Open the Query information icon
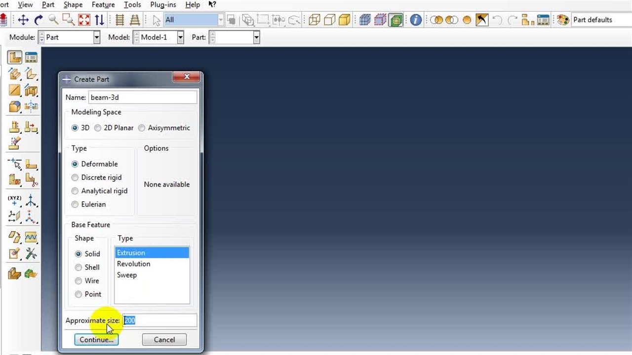 click(x=416, y=20)
